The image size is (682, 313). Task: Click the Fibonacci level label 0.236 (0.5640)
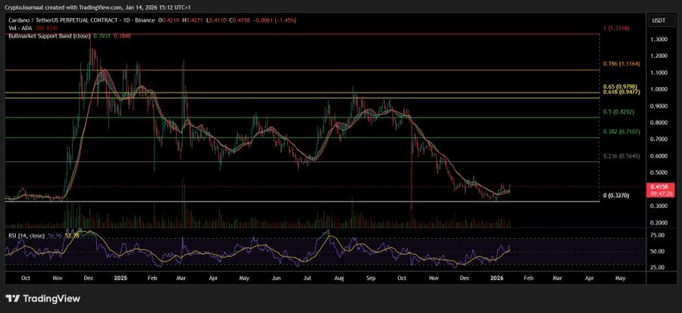click(620, 155)
